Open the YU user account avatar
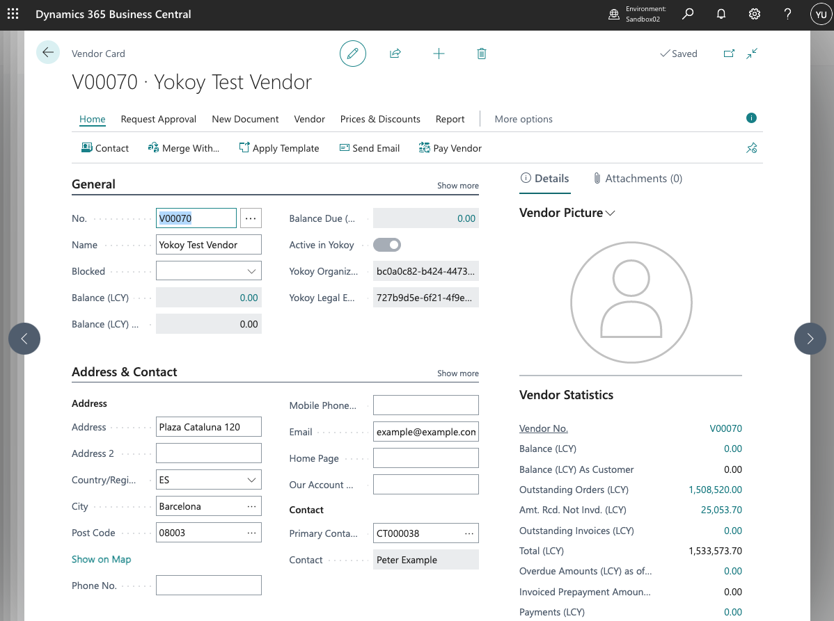The image size is (834, 621). click(821, 15)
